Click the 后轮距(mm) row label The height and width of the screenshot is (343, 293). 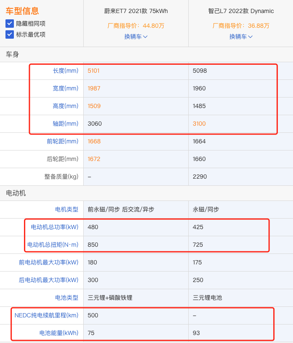pyautogui.click(x=63, y=159)
